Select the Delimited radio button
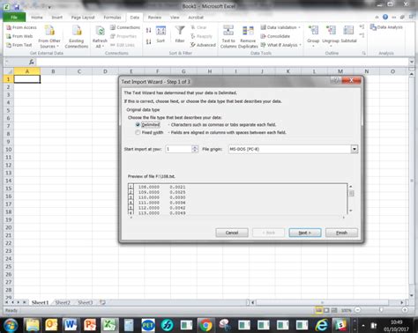Viewport: 418px width, 333px height. tap(138, 124)
